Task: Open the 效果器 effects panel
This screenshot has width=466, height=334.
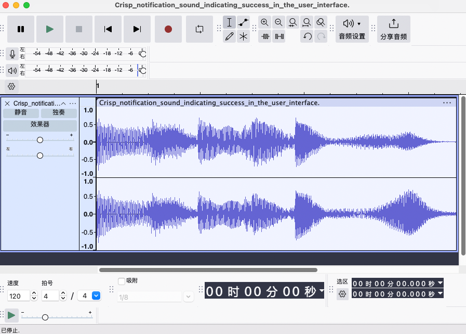Action: pos(40,125)
